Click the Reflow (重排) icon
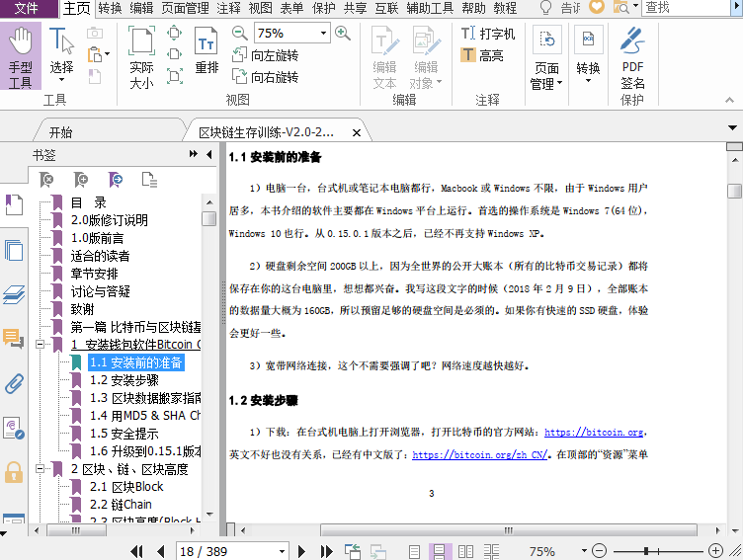Image resolution: width=743 pixels, height=560 pixels. 206,50
